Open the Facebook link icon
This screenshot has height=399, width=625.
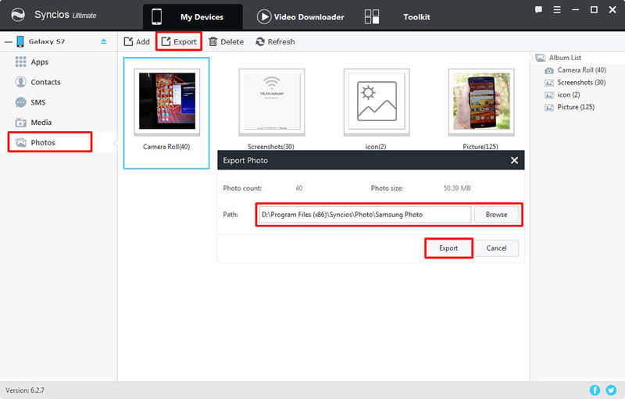595,390
